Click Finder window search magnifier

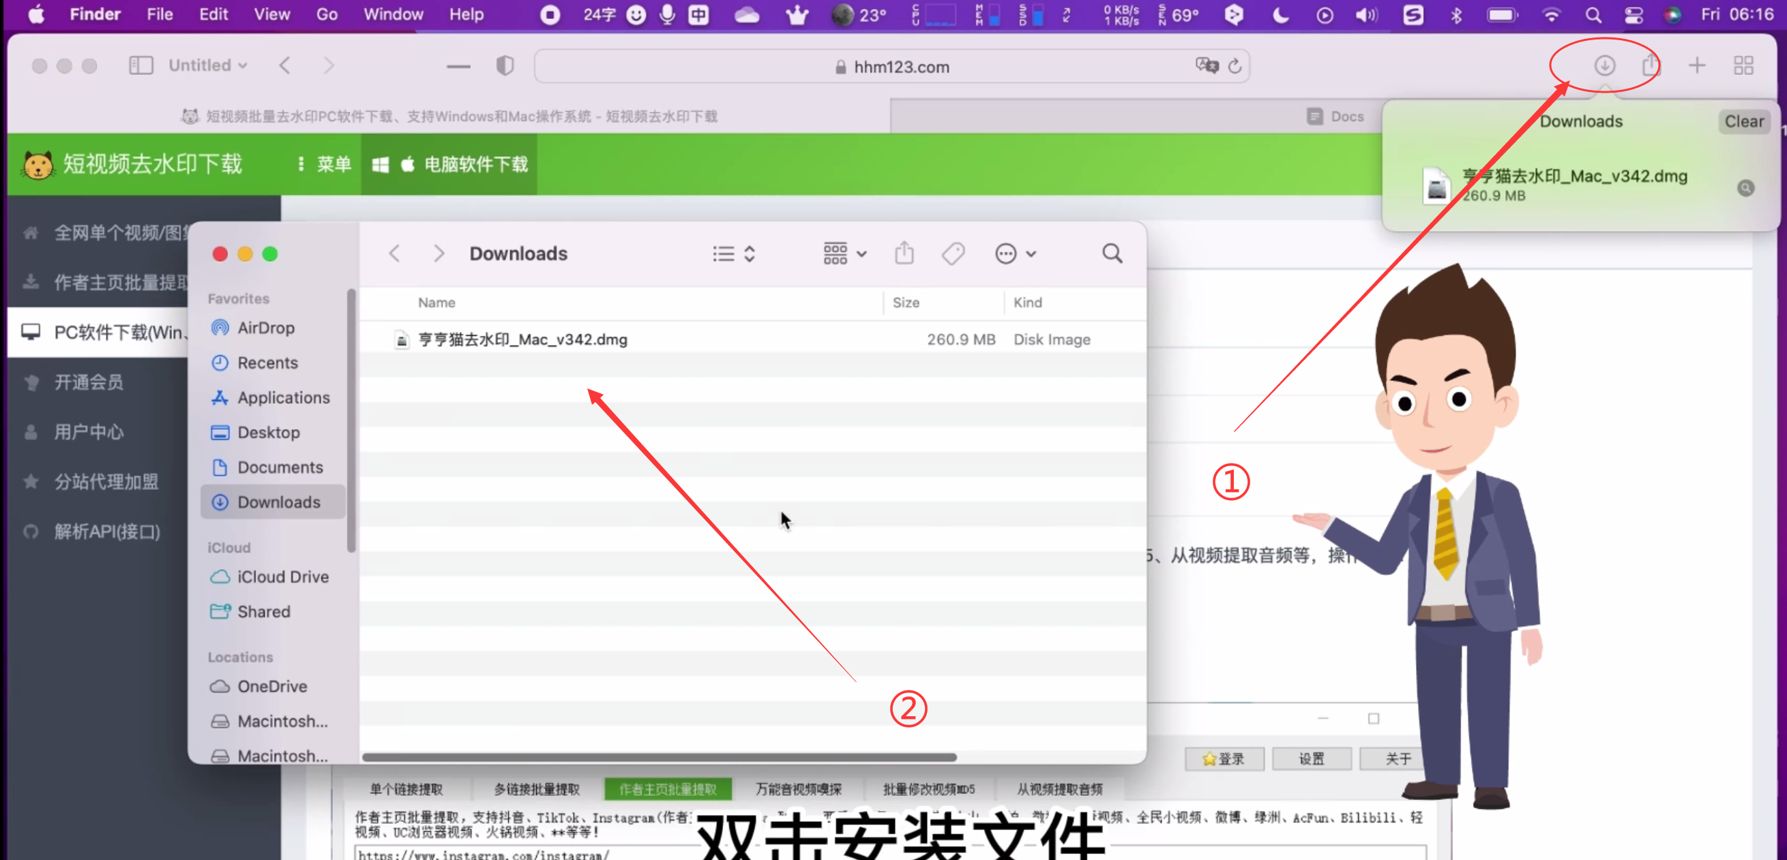coord(1112,254)
